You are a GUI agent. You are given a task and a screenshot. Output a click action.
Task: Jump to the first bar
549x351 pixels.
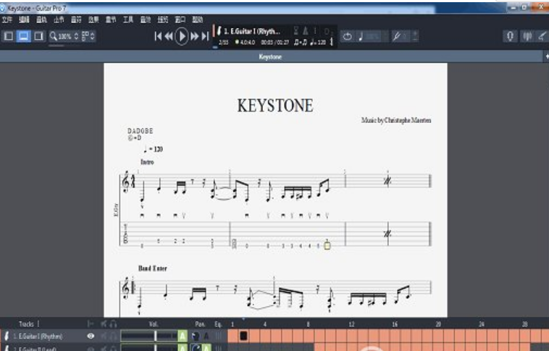(158, 36)
